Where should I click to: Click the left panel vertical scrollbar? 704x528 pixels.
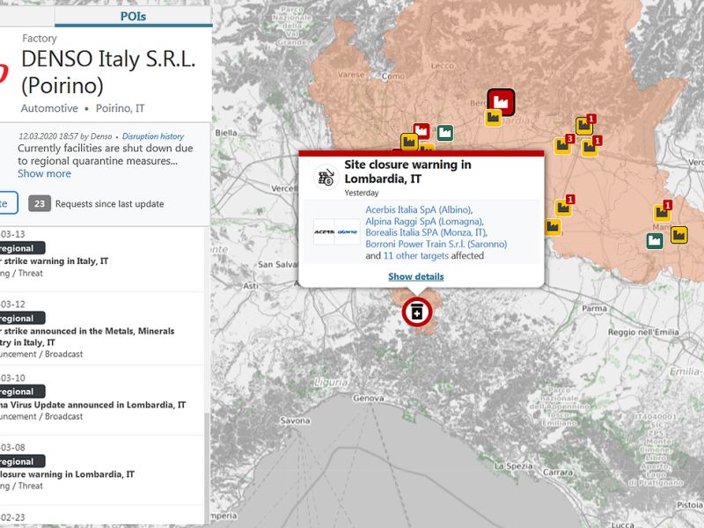coord(207,467)
